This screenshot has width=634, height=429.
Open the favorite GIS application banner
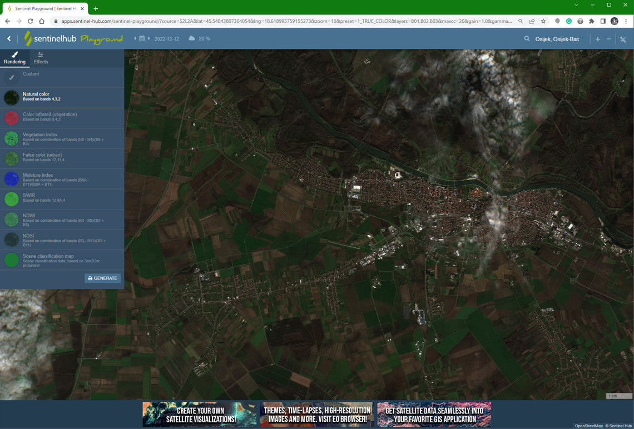(434, 414)
